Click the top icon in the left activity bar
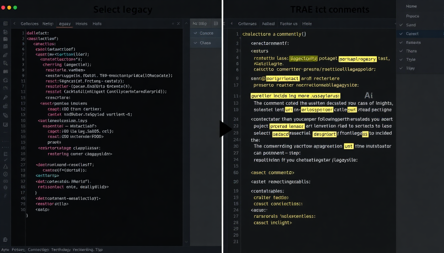Image resolution: width=444 pixels, height=253 pixels. tap(5, 23)
